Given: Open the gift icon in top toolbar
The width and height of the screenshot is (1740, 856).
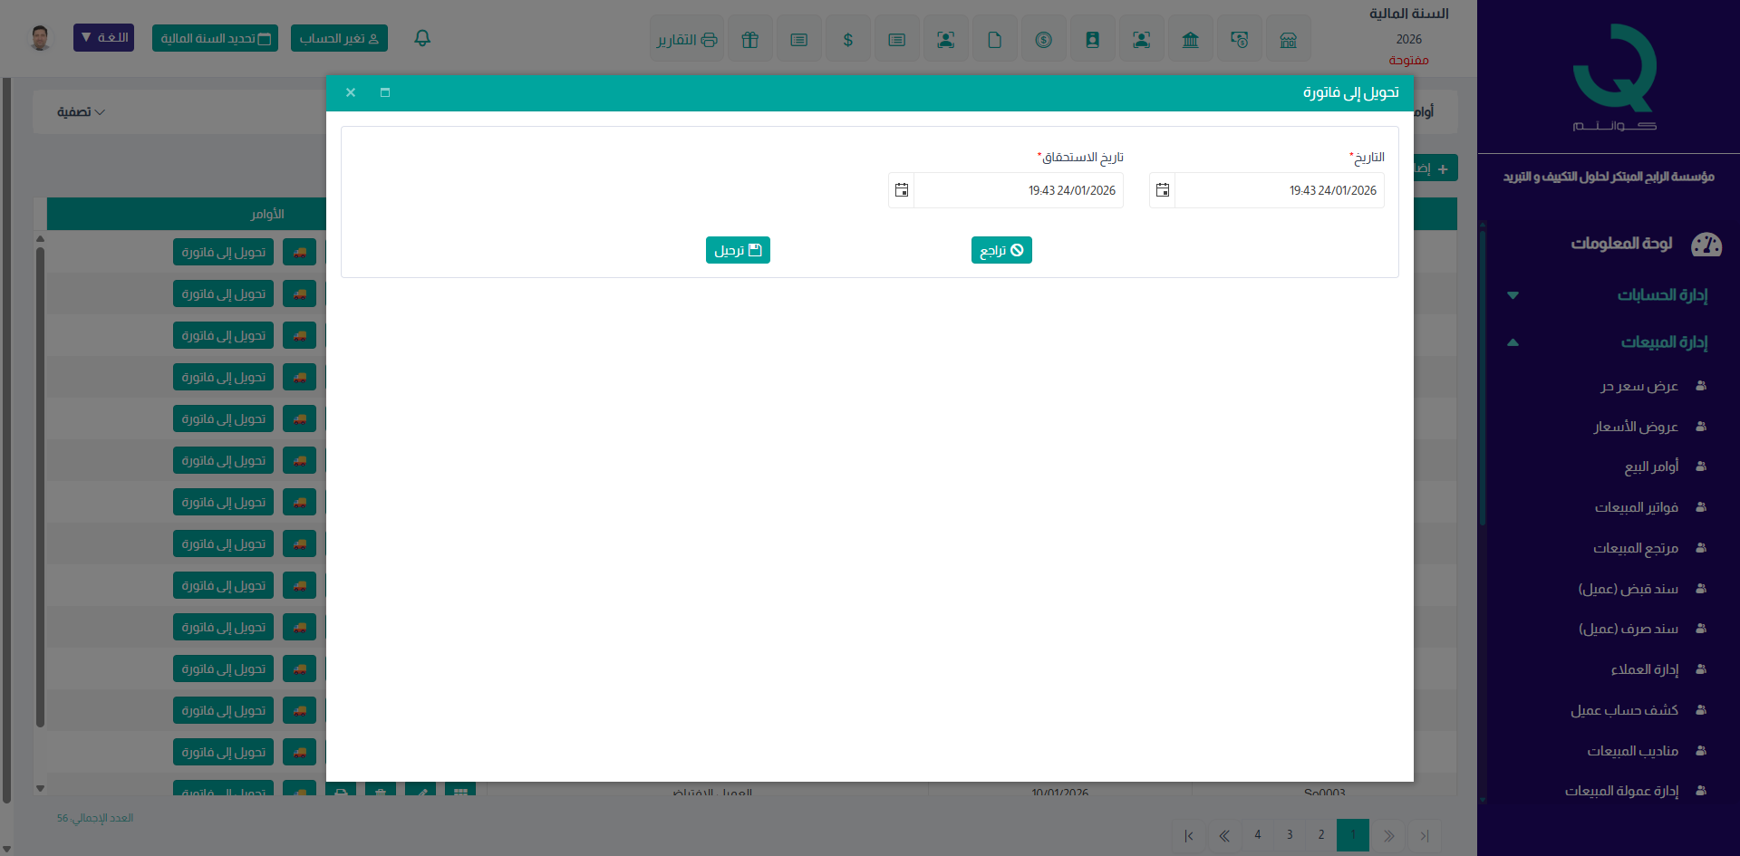Looking at the screenshot, I should (x=749, y=39).
